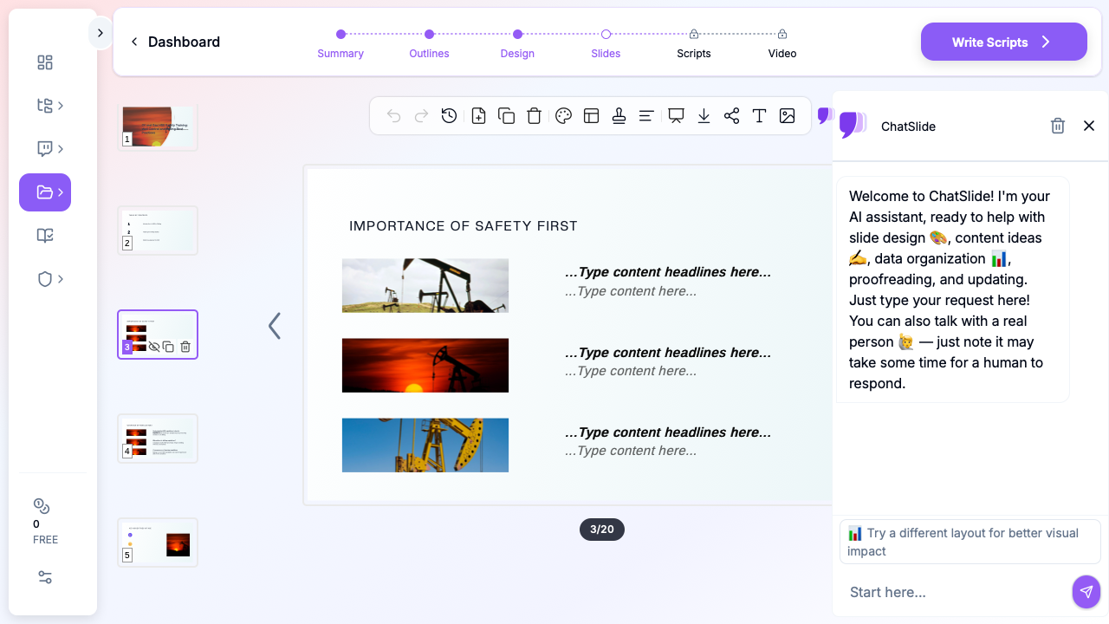Screen dimensions: 1109x624
Task: Hide slide 3 using the eye icon
Action: pyautogui.click(x=154, y=347)
